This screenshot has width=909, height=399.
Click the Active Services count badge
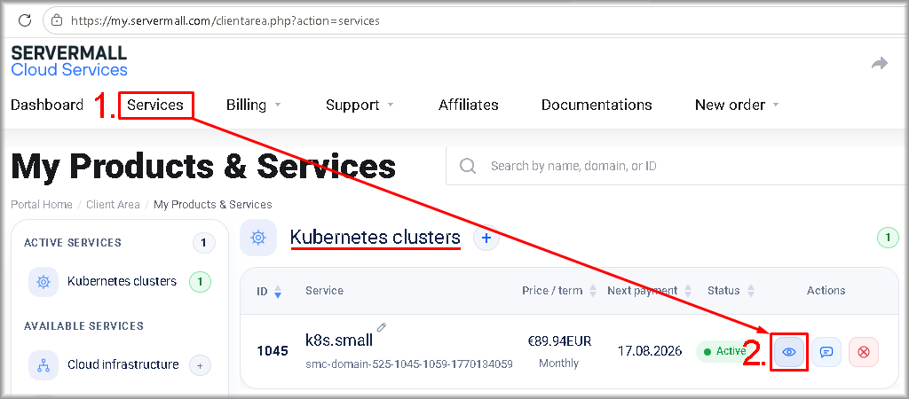pyautogui.click(x=203, y=243)
